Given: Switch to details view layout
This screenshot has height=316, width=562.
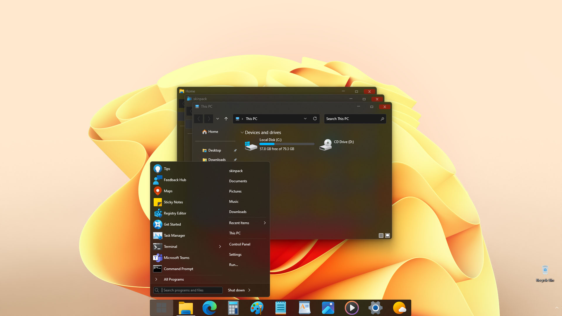Looking at the screenshot, I should click(381, 236).
